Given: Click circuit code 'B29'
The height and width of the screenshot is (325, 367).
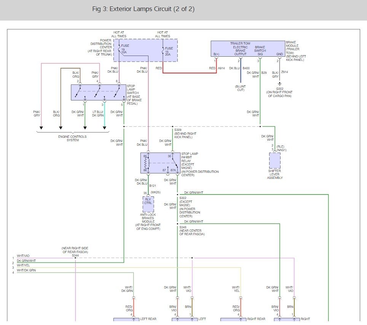Looking at the screenshot, I should coord(264,73).
